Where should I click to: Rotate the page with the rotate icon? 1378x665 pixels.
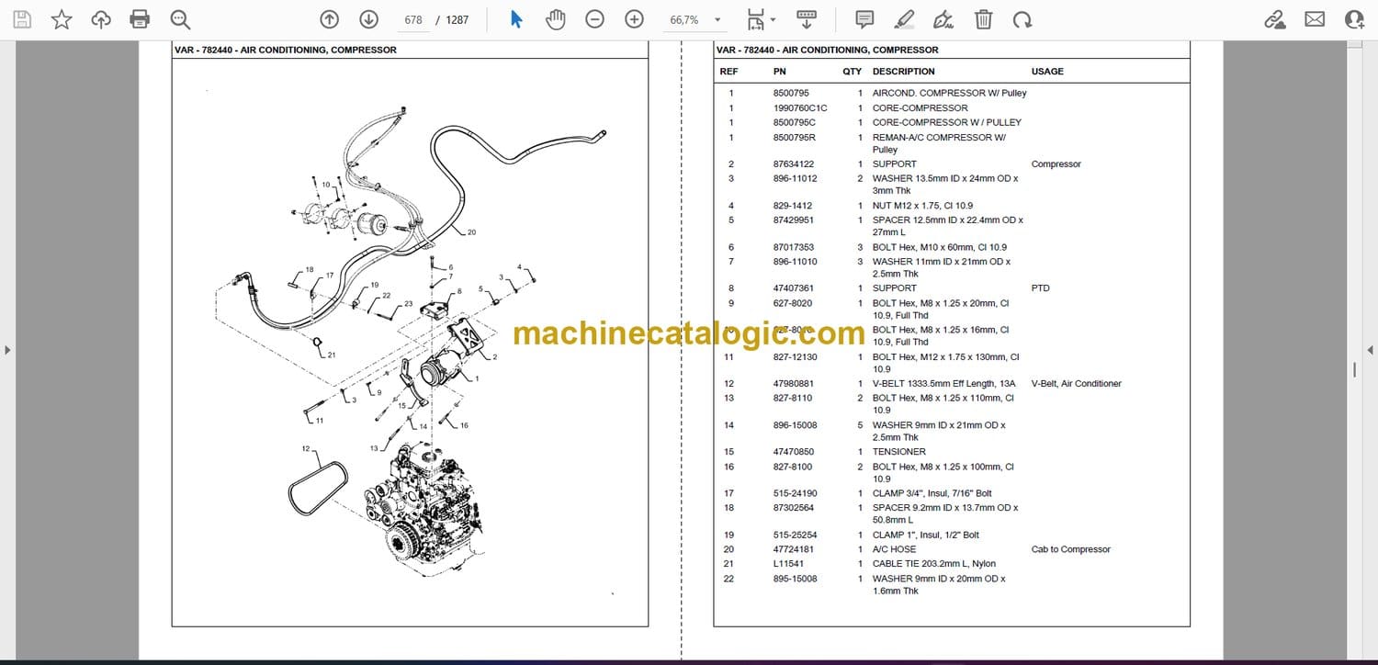click(x=1022, y=19)
